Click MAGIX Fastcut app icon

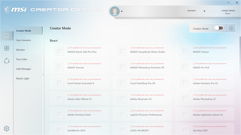184,51
